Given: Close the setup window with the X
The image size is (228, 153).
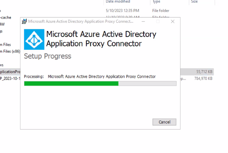Looking at the screenshot, I should [x=173, y=22].
